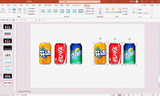Open the Size group dialog launcher
The width and height of the screenshot is (160, 96).
[x=151, y=17]
